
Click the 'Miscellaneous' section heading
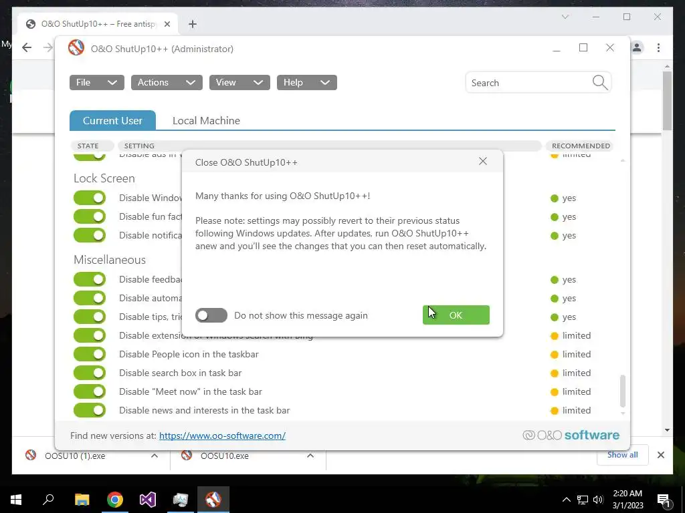(110, 260)
